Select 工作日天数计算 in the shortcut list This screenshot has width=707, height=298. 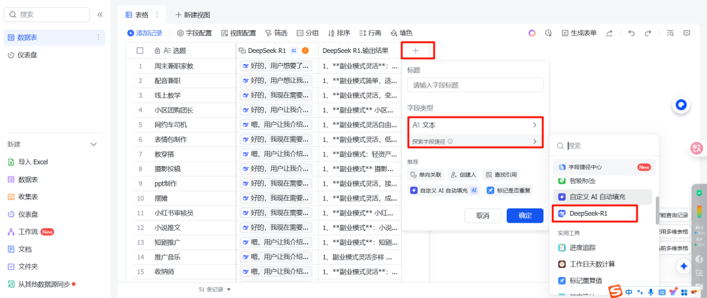click(603, 264)
